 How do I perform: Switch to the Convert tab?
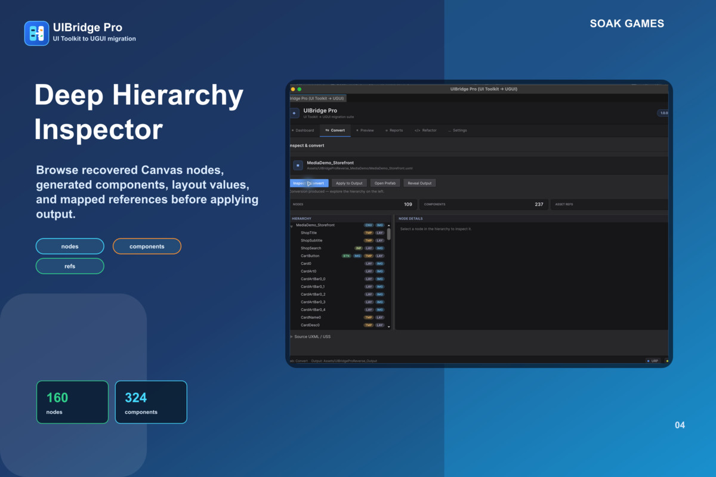pos(335,130)
